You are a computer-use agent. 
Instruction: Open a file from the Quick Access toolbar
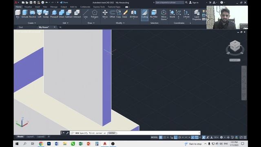[27, 2]
